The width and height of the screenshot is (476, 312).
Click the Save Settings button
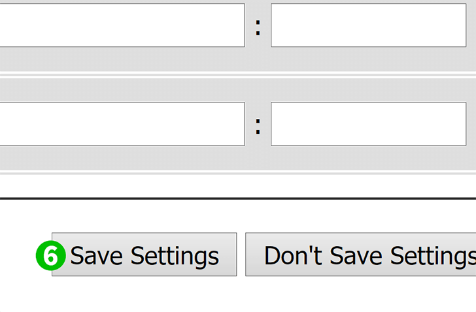click(x=144, y=255)
